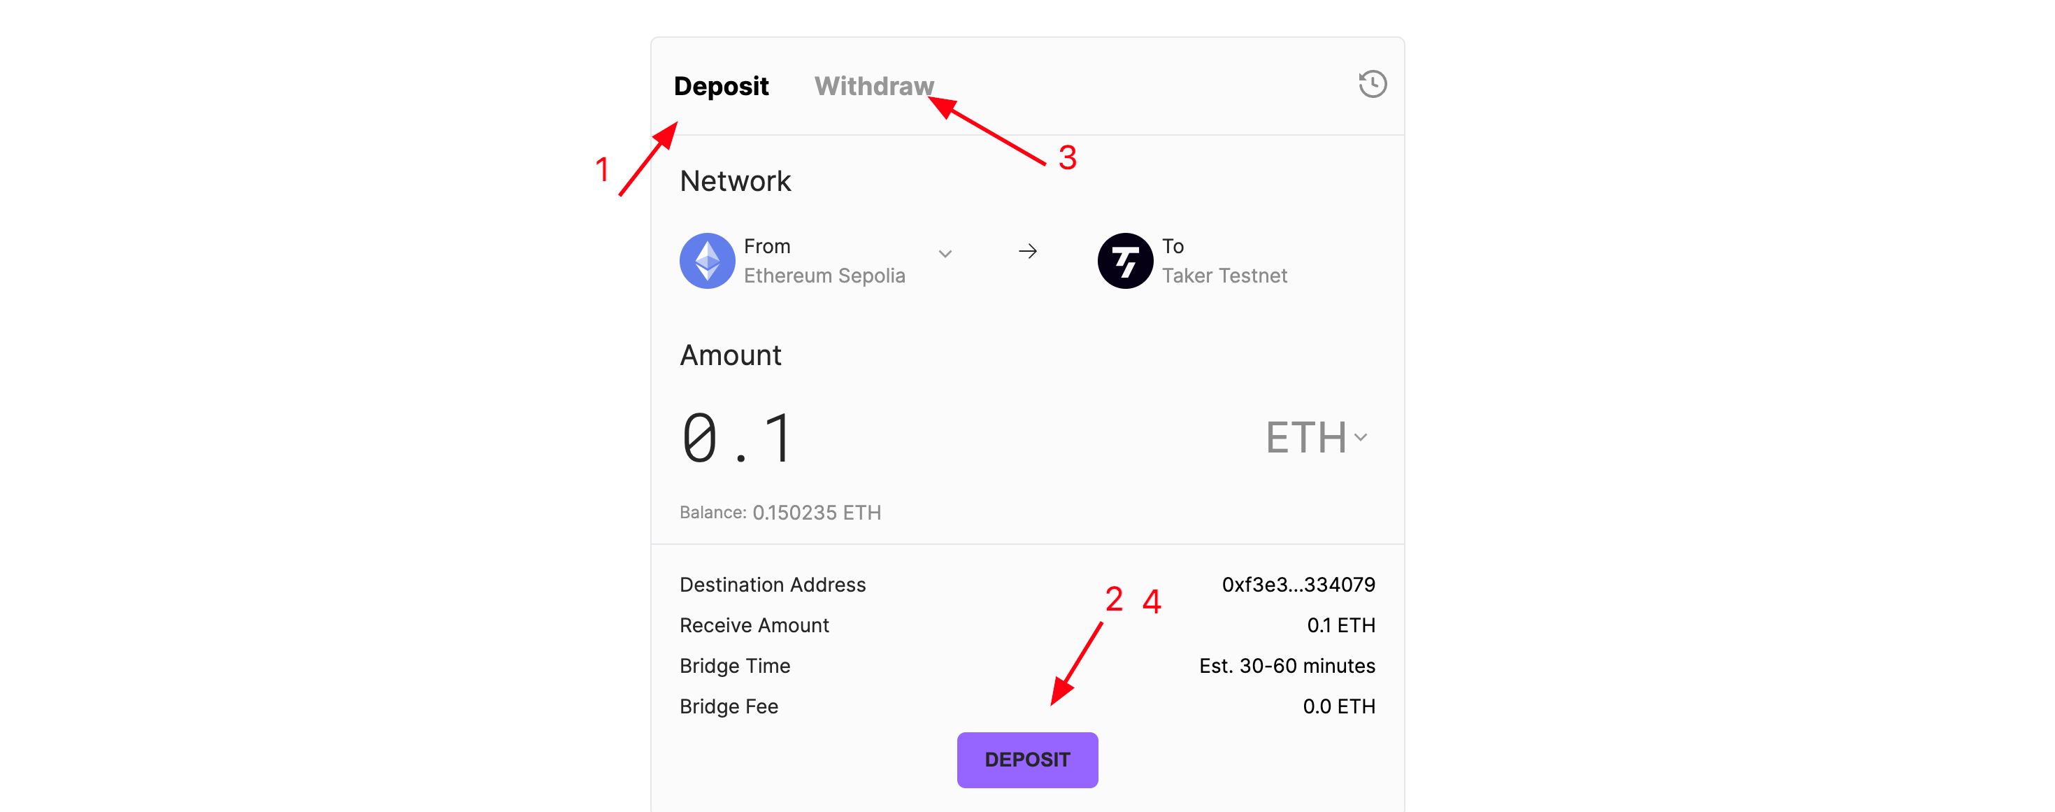Image resolution: width=2055 pixels, height=812 pixels.
Task: Select the Ethereum Sepolia source network
Action: pos(824,275)
